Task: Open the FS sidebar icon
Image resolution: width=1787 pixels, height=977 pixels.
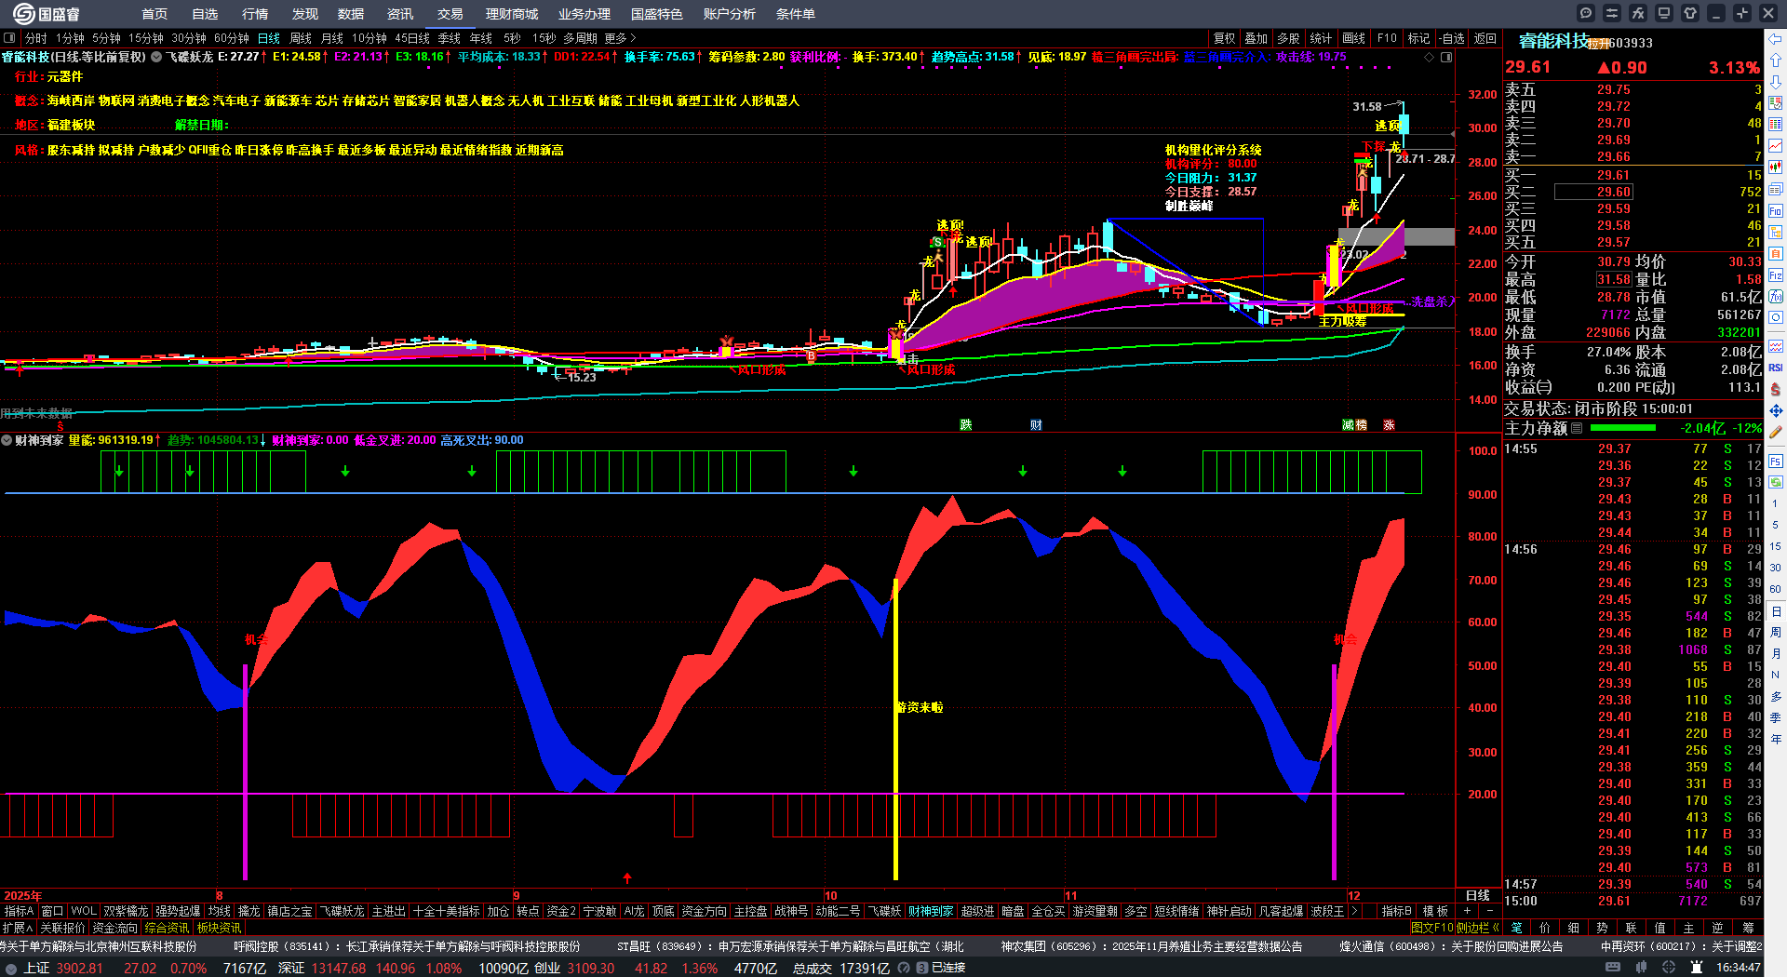Action: (1776, 462)
